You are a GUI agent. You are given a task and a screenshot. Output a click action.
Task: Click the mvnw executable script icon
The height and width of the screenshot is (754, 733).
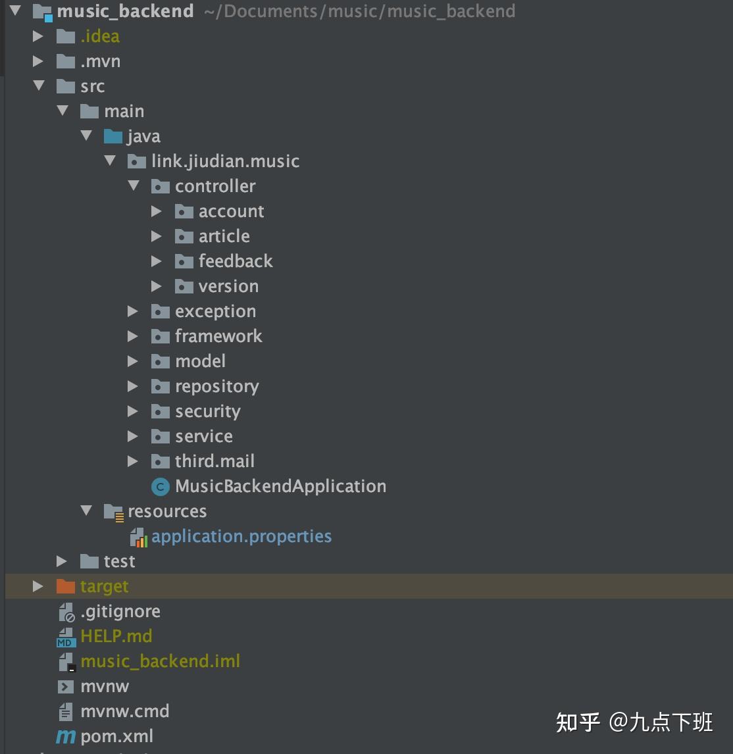pos(65,686)
